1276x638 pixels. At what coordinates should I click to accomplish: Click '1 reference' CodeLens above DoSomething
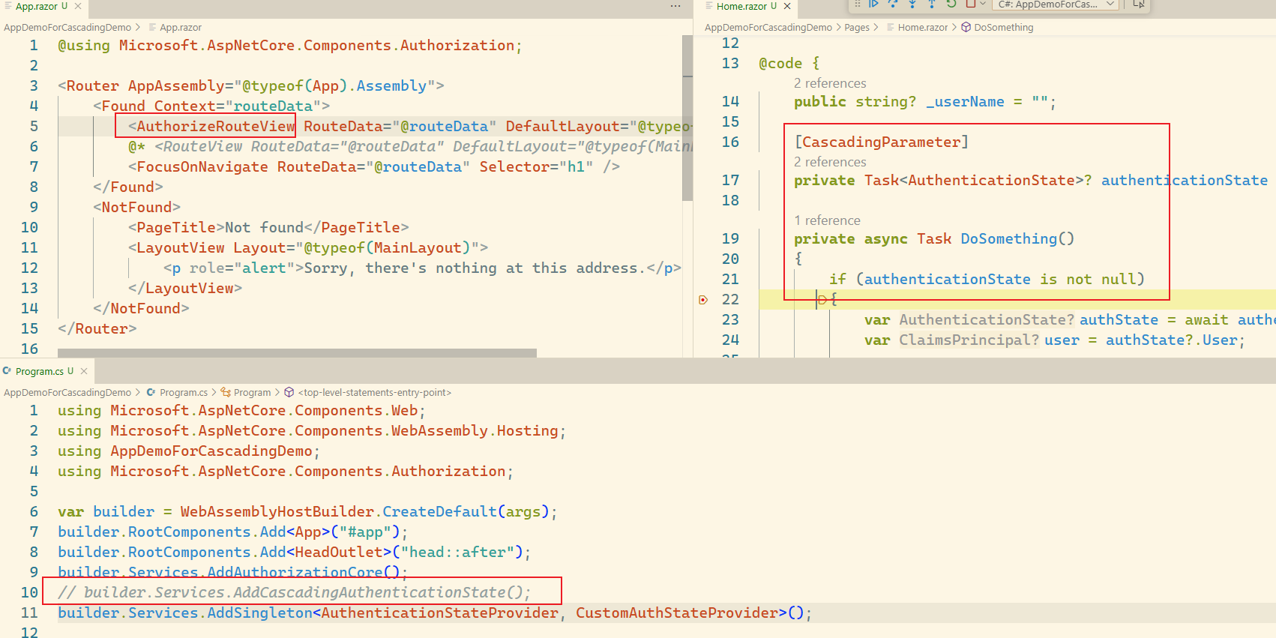[827, 220]
